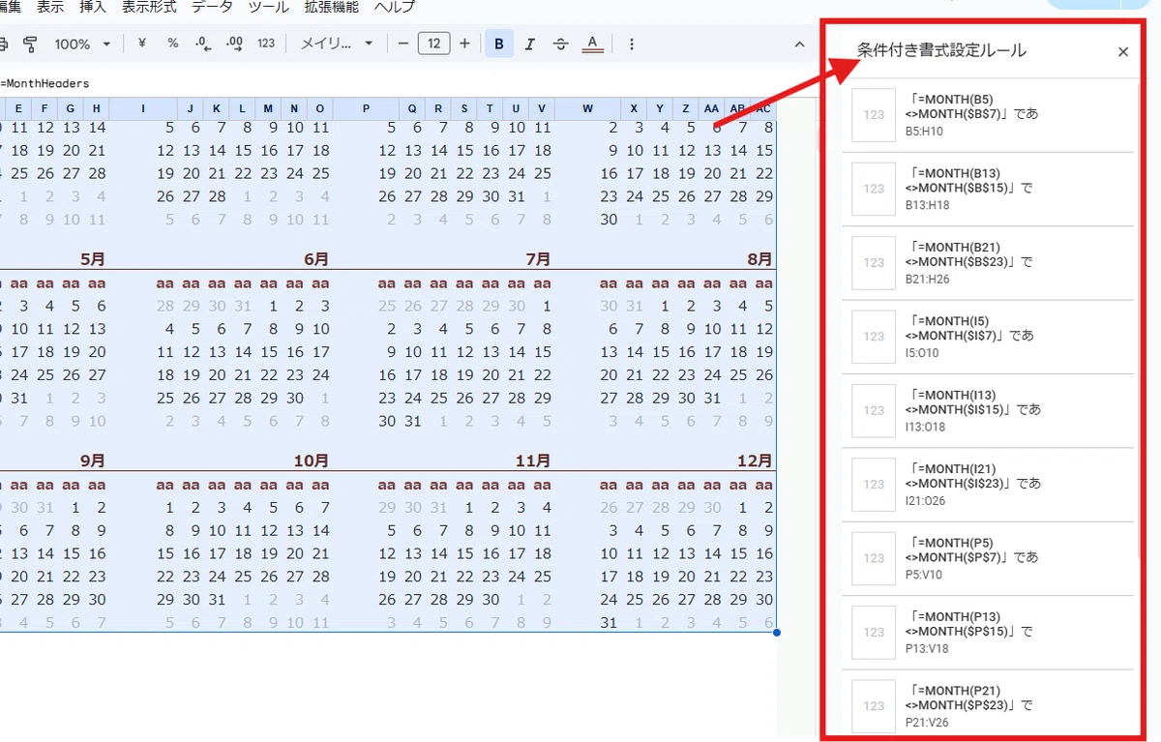The image size is (1161, 742).
Task: Open the rule for range P13:V18
Action: [x=988, y=632]
